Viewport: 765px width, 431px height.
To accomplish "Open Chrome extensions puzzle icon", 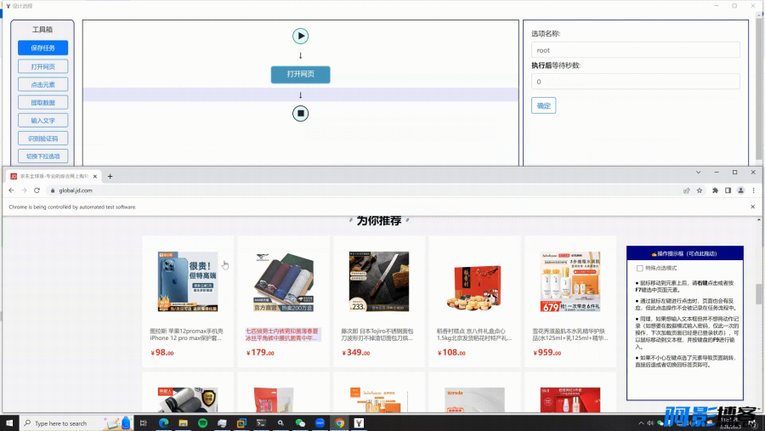I will (715, 190).
